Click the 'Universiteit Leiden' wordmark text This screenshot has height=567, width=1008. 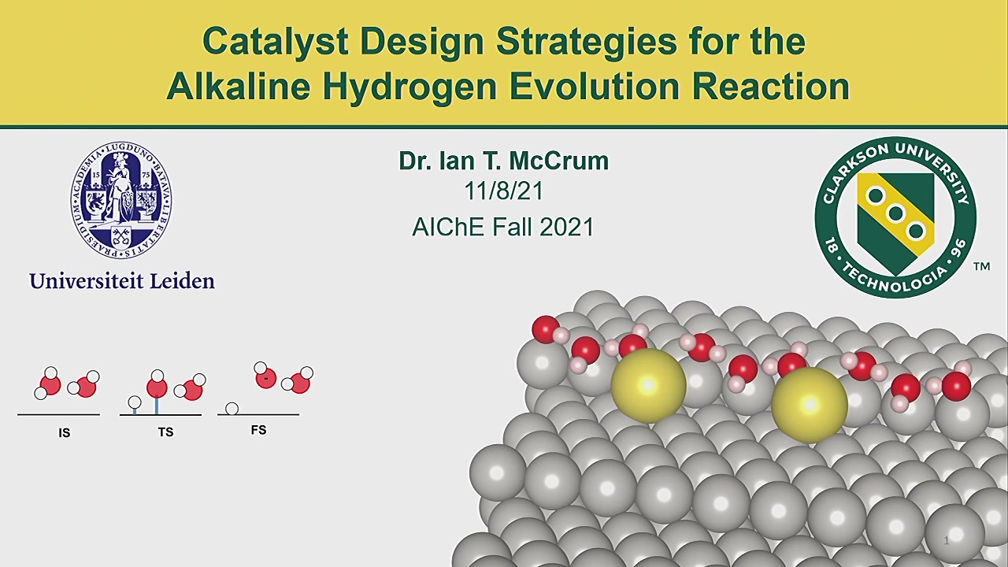(x=122, y=280)
